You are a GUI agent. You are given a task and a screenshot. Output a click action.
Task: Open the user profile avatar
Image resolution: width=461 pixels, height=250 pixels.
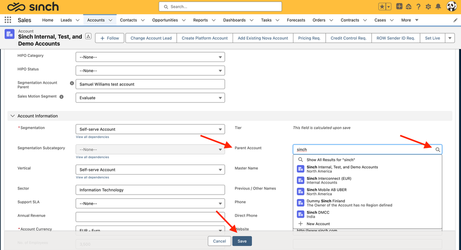click(x=452, y=6)
